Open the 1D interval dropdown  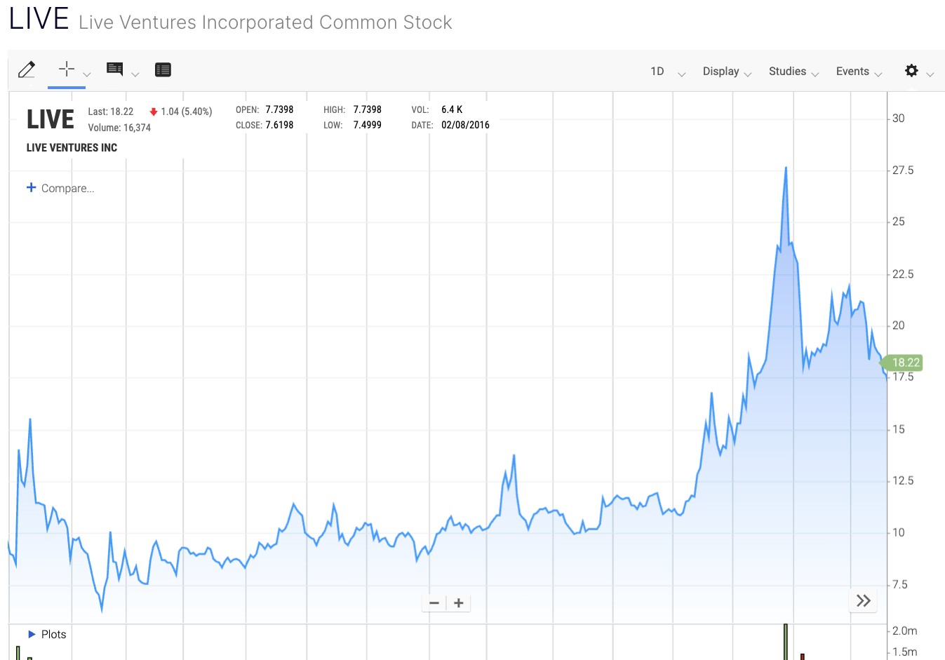pos(667,72)
